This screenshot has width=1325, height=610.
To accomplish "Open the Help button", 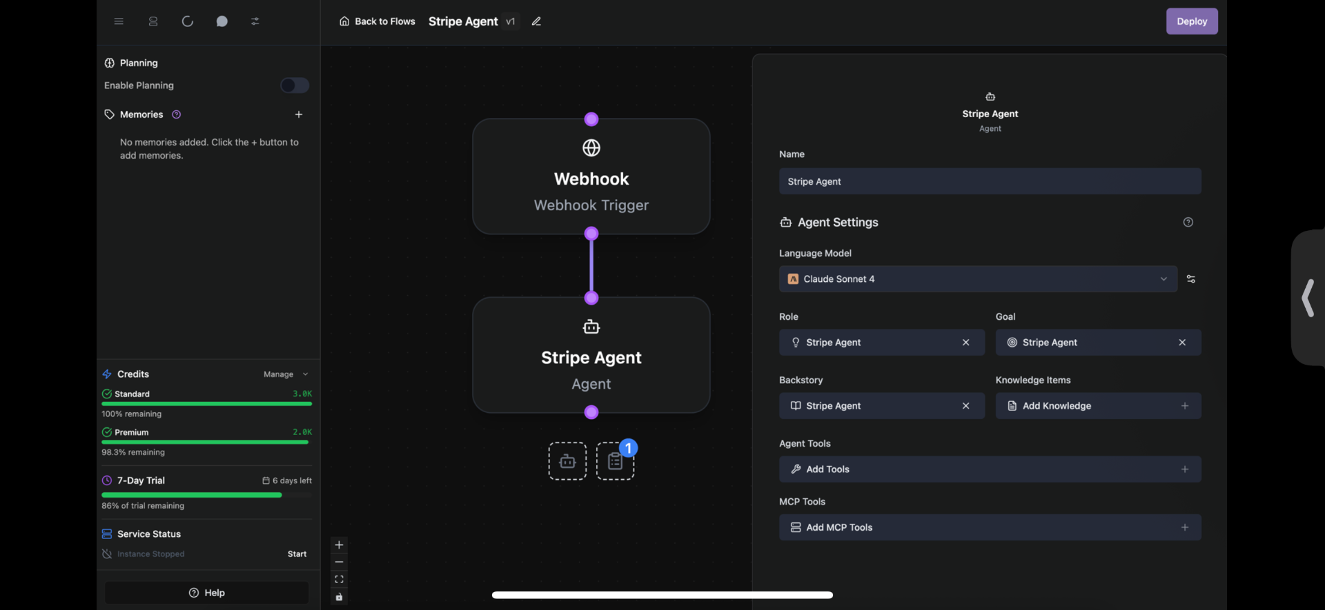I will pyautogui.click(x=206, y=593).
